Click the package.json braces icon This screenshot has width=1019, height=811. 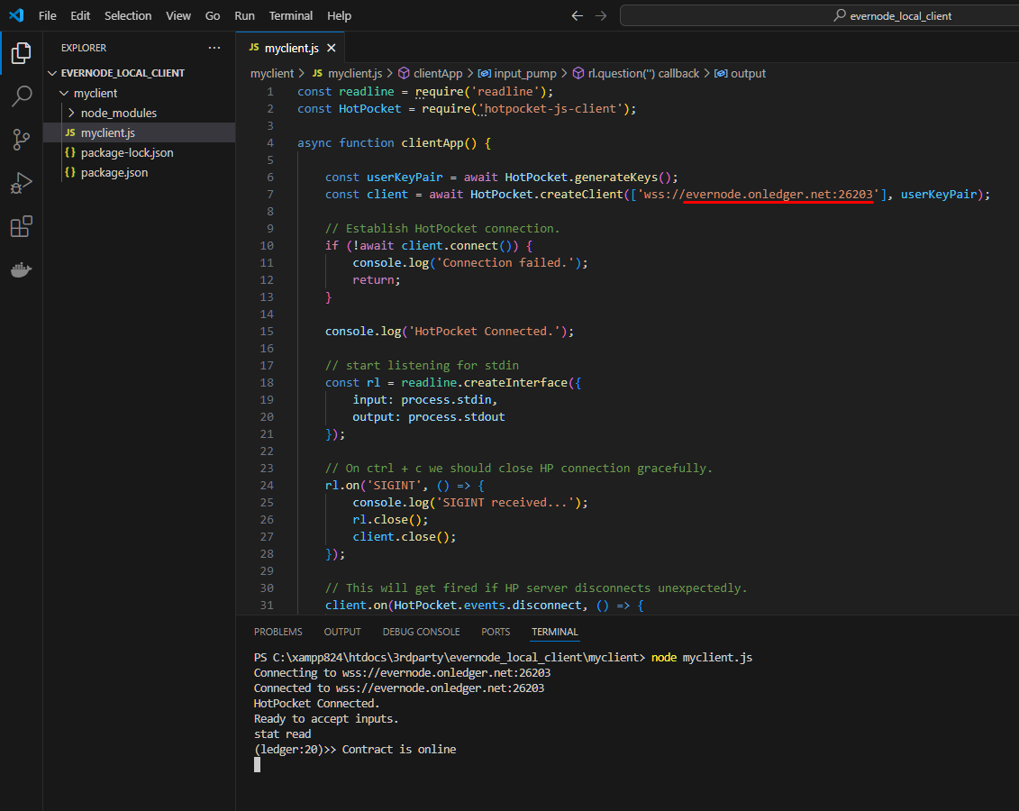70,172
